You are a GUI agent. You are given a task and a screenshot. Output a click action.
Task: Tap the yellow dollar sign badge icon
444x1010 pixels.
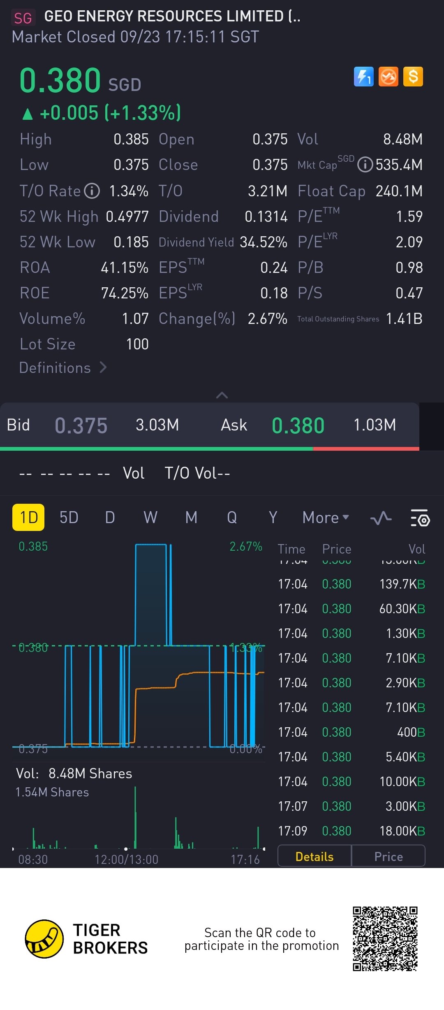click(x=413, y=77)
